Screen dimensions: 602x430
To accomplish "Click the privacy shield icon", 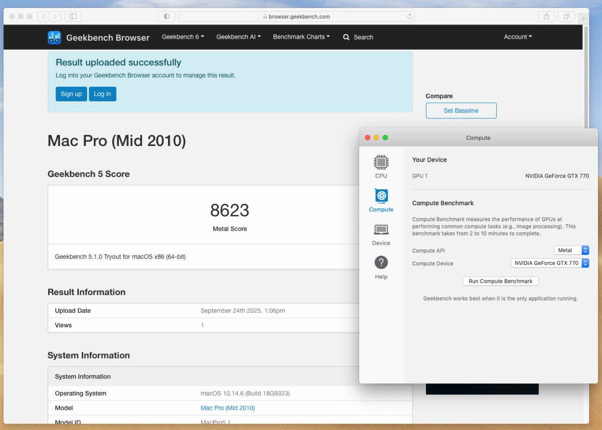I will (x=167, y=17).
